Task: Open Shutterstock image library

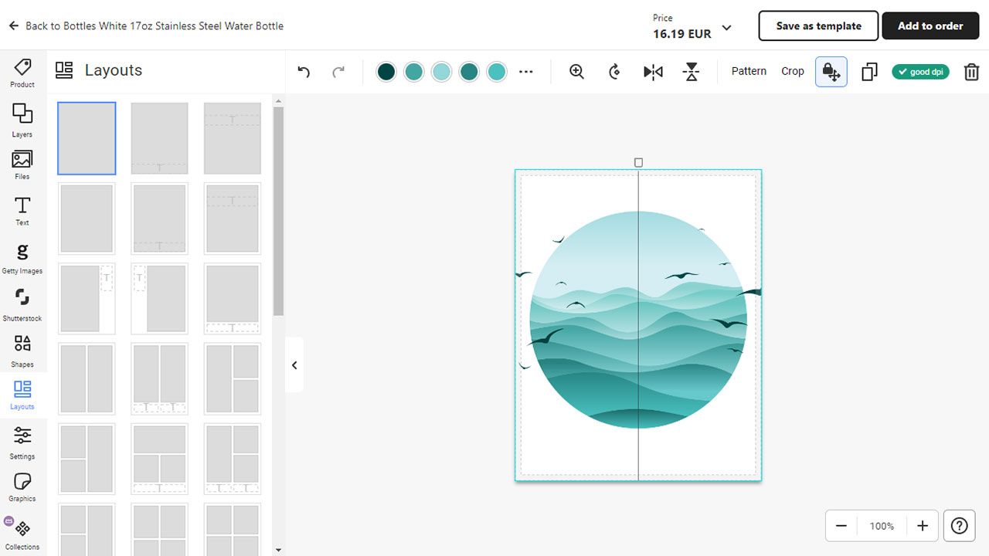Action: 22,304
